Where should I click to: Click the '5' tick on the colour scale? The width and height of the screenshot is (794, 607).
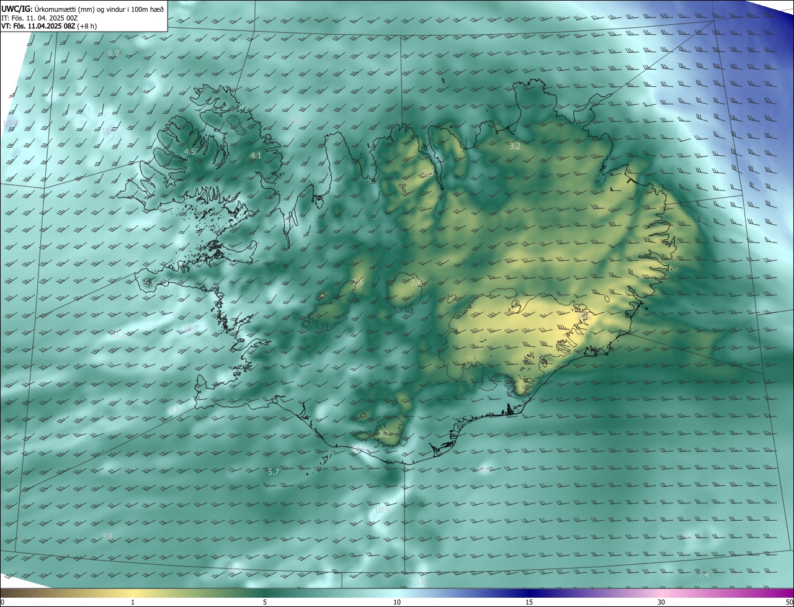coord(265,602)
